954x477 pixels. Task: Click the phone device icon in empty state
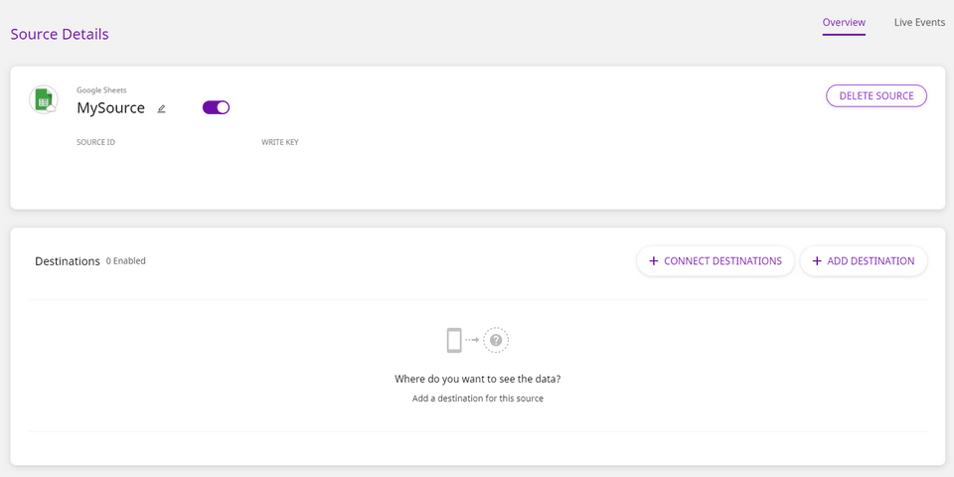coord(454,341)
